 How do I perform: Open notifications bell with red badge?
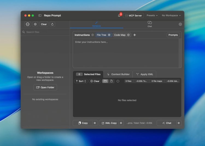click(119, 16)
